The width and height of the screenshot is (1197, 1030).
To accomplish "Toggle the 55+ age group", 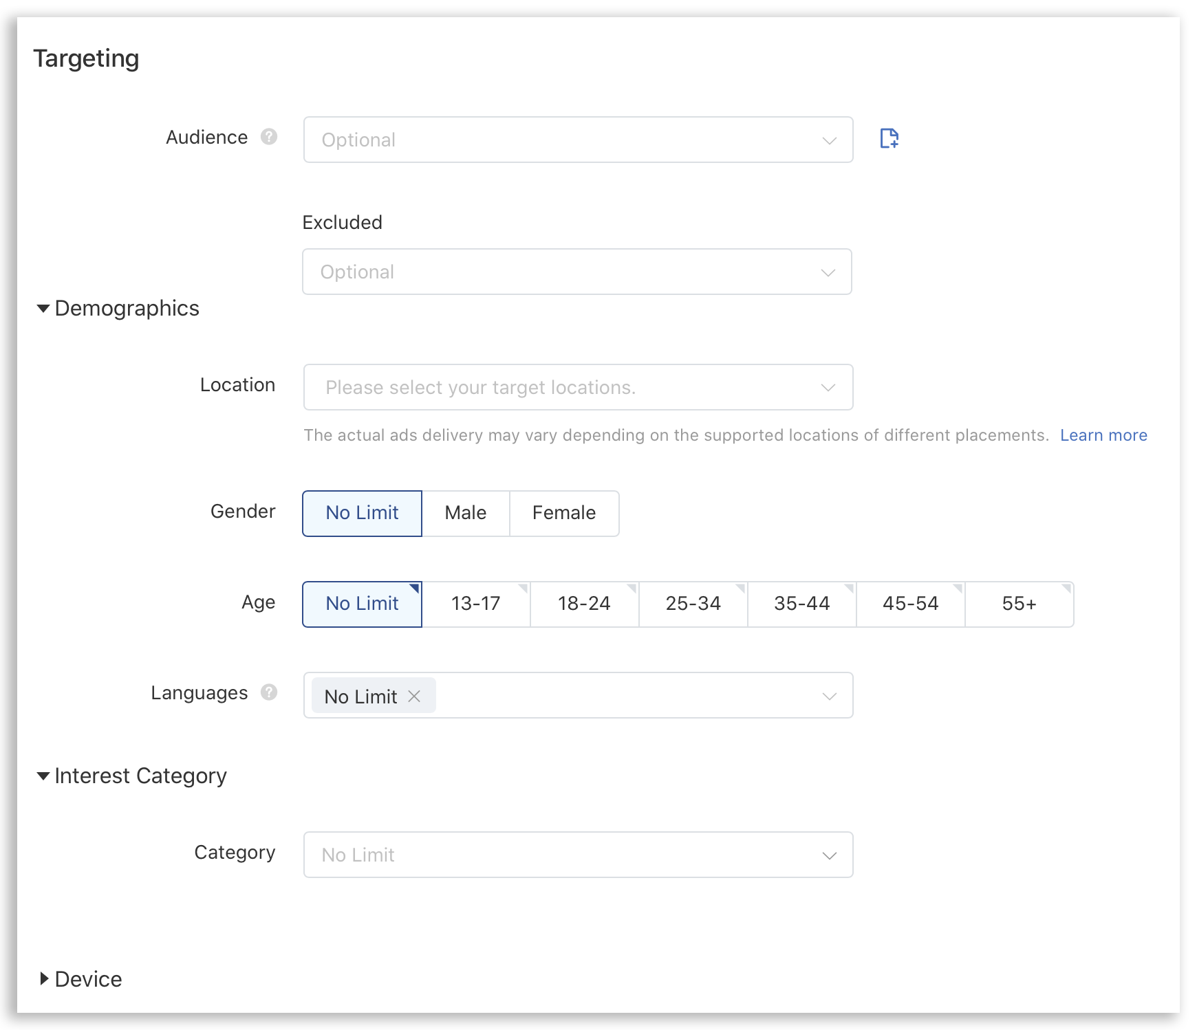I will pyautogui.click(x=1020, y=604).
